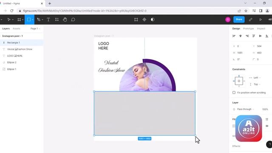This screenshot has width=272, height=153.
Task: Switch to the Inspect tab
Action: coord(261,28)
